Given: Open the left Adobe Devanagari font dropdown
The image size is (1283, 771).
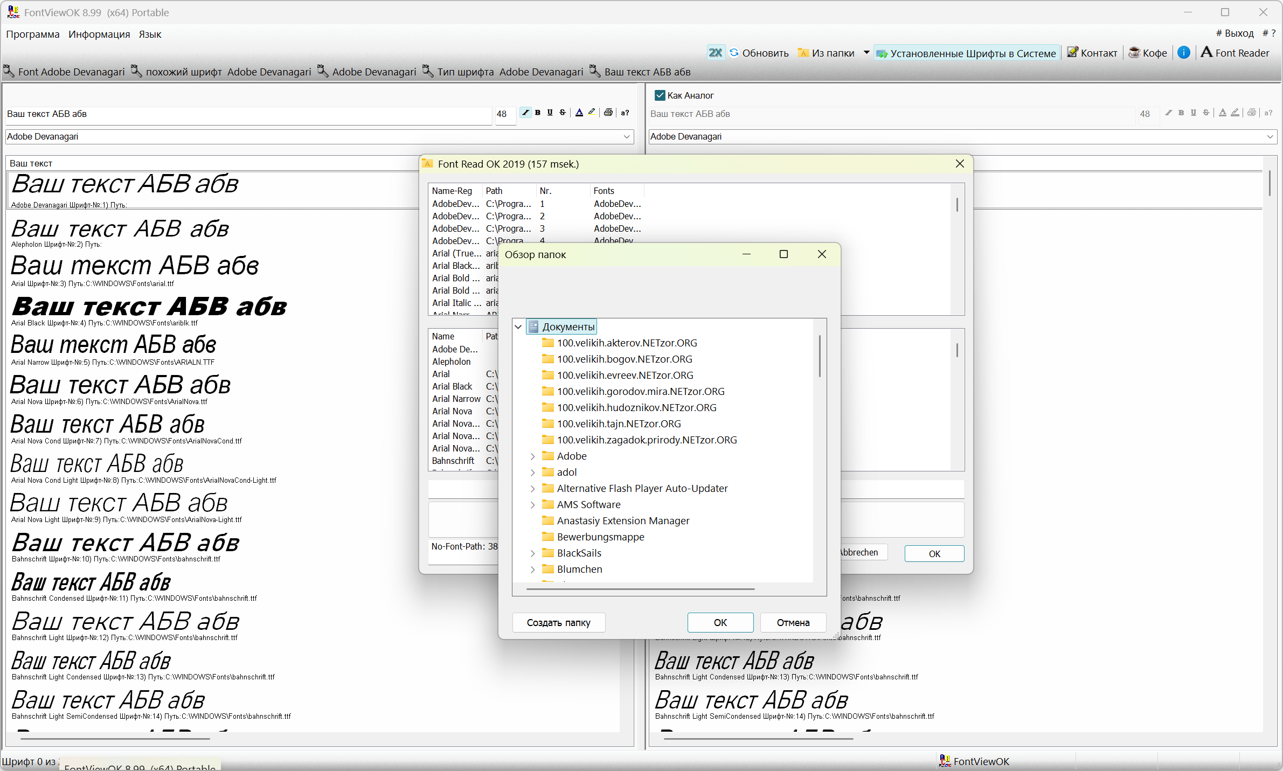Looking at the screenshot, I should tap(627, 137).
